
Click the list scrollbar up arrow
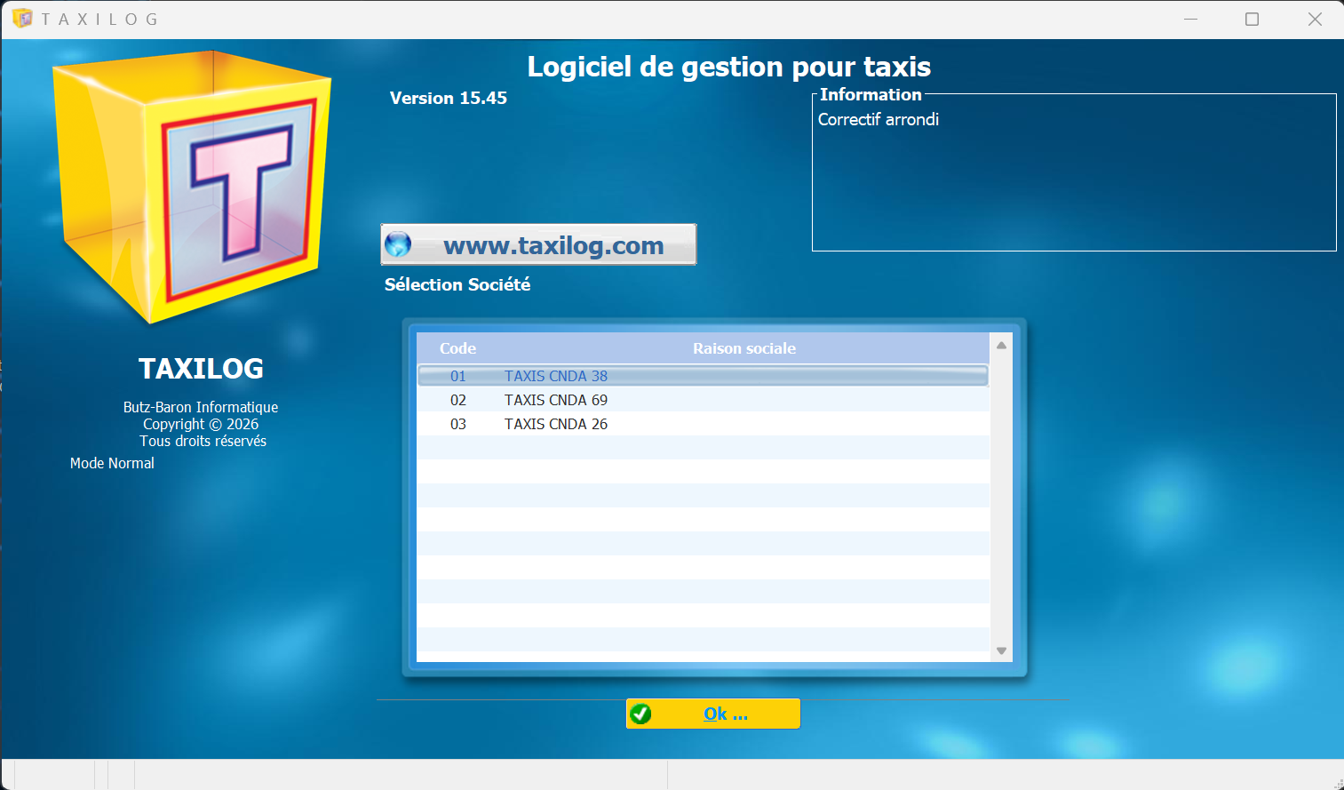pos(1001,345)
